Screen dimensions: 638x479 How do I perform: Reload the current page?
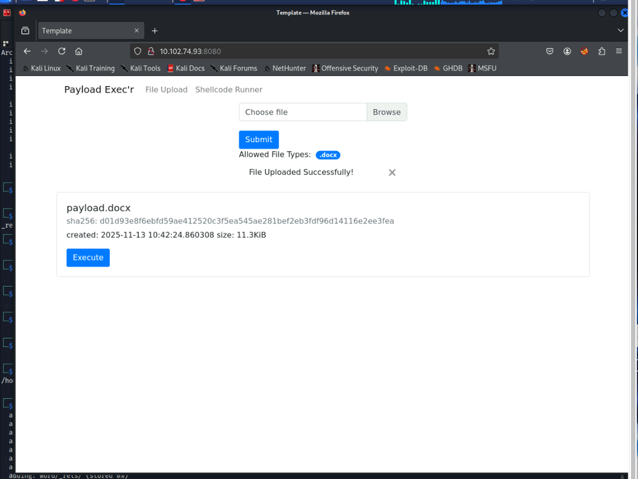62,51
